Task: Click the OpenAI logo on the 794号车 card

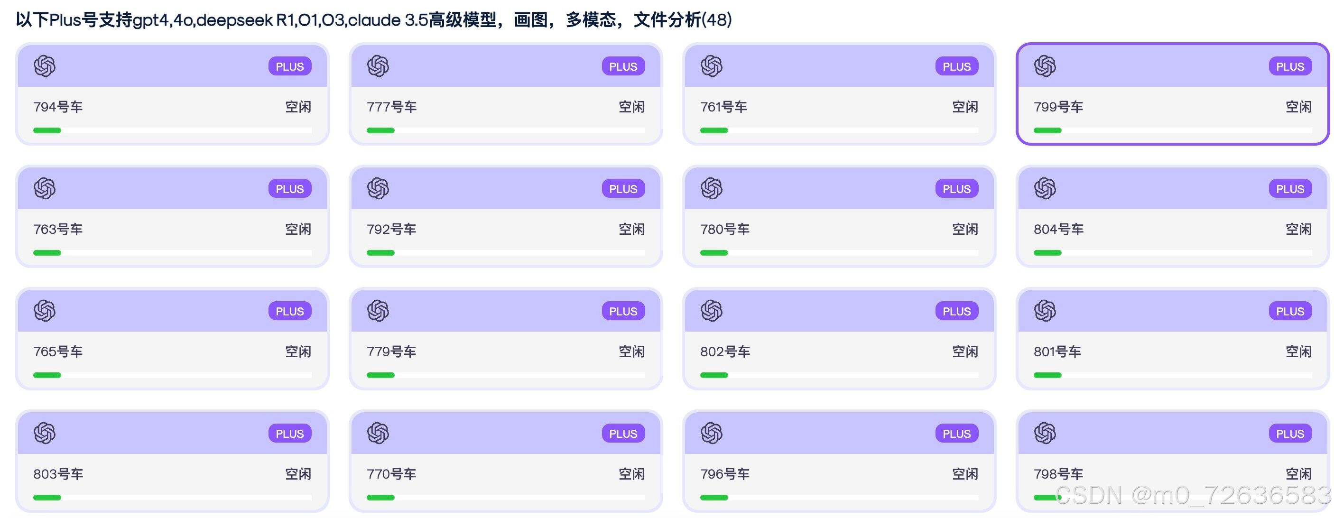Action: pos(45,66)
